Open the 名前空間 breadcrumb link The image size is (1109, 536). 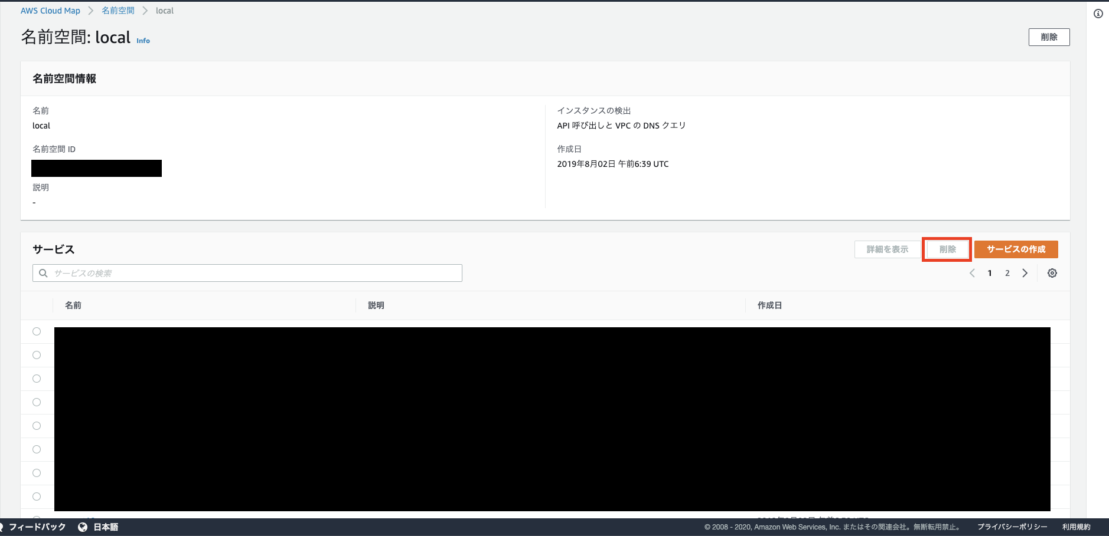(x=118, y=11)
